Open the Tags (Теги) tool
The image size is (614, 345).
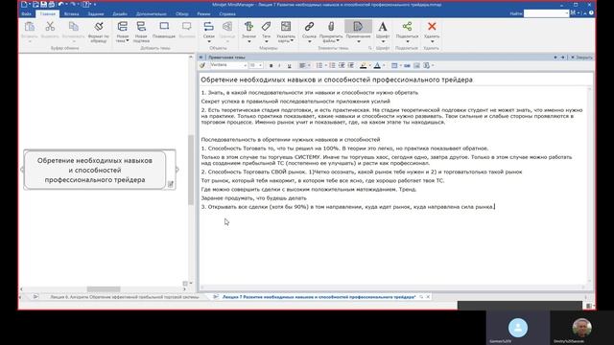click(267, 27)
